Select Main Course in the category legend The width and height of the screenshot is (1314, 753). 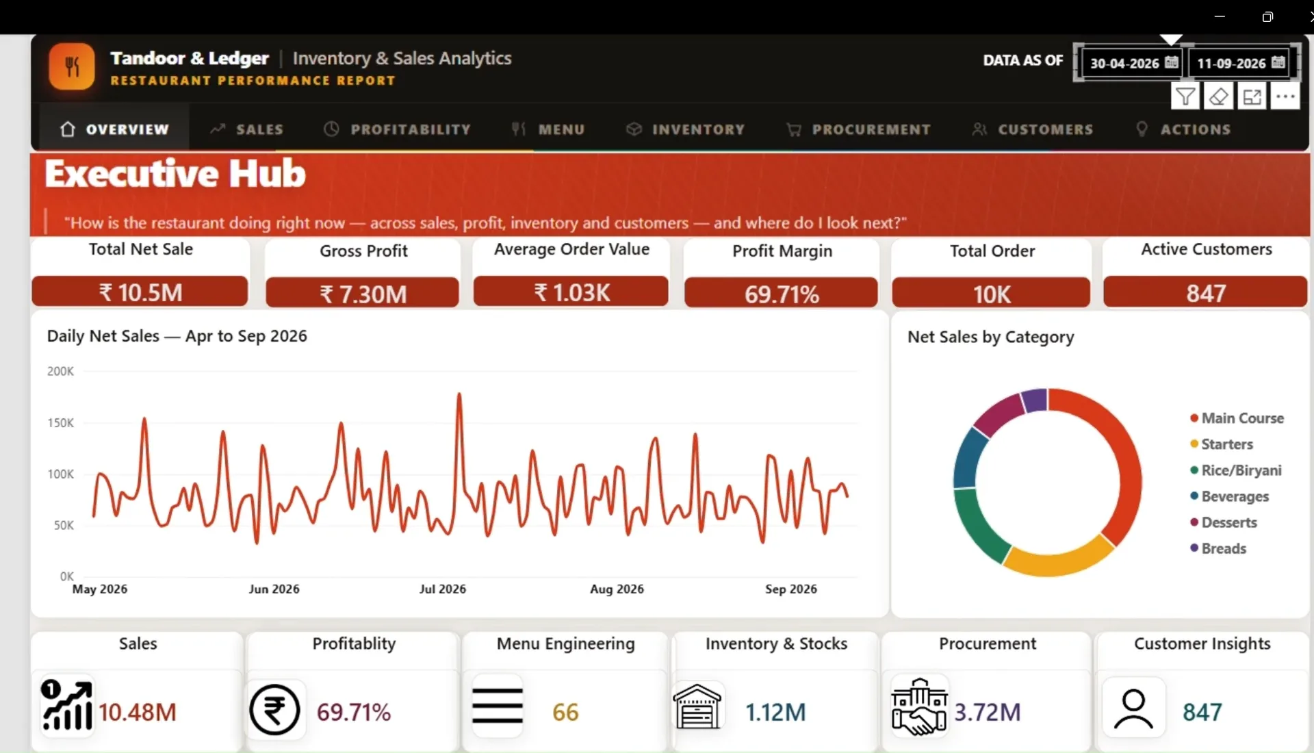[x=1237, y=418]
